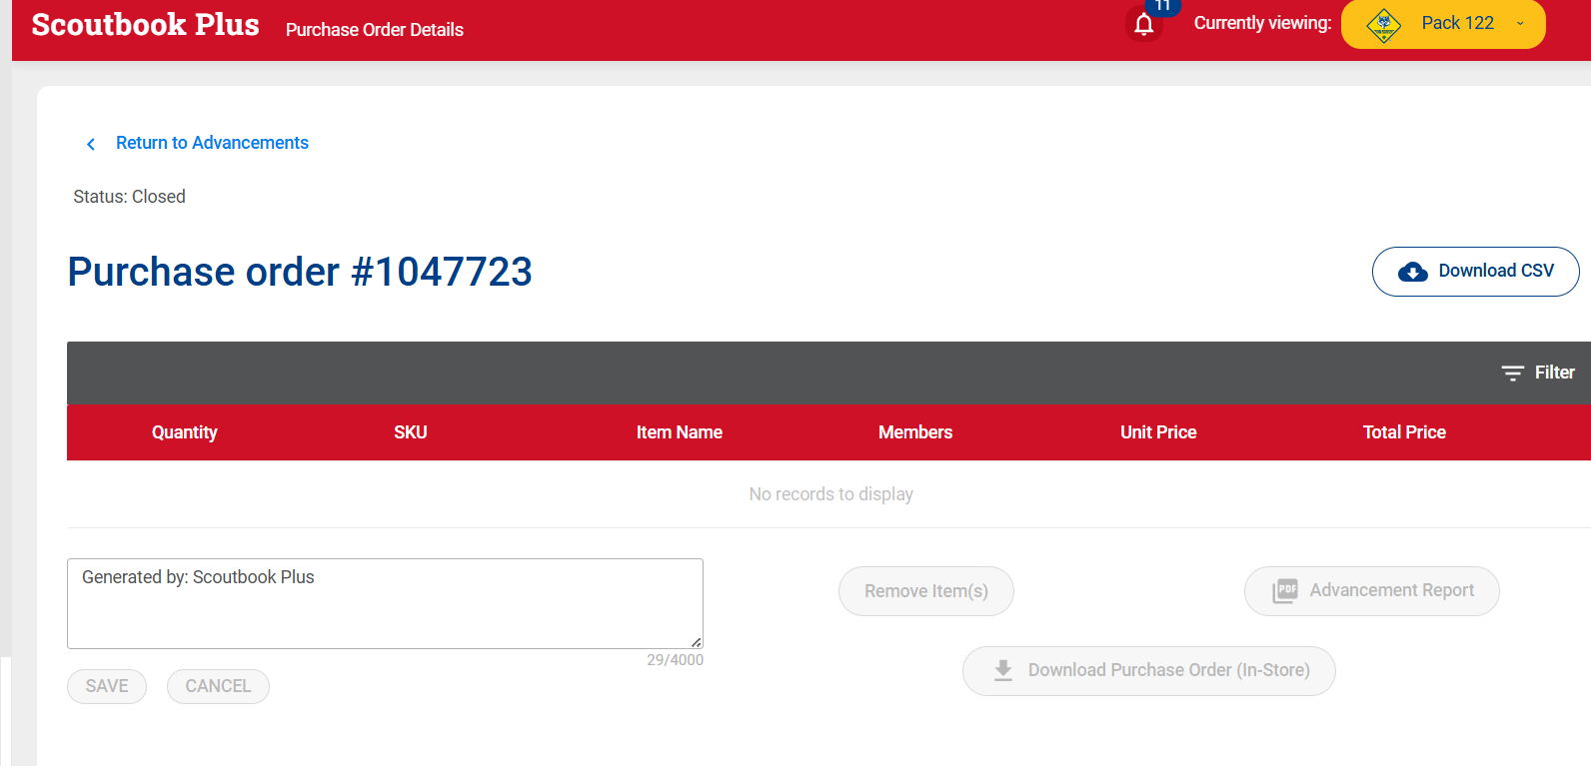
Task: Click the Filter button label
Action: click(x=1555, y=373)
